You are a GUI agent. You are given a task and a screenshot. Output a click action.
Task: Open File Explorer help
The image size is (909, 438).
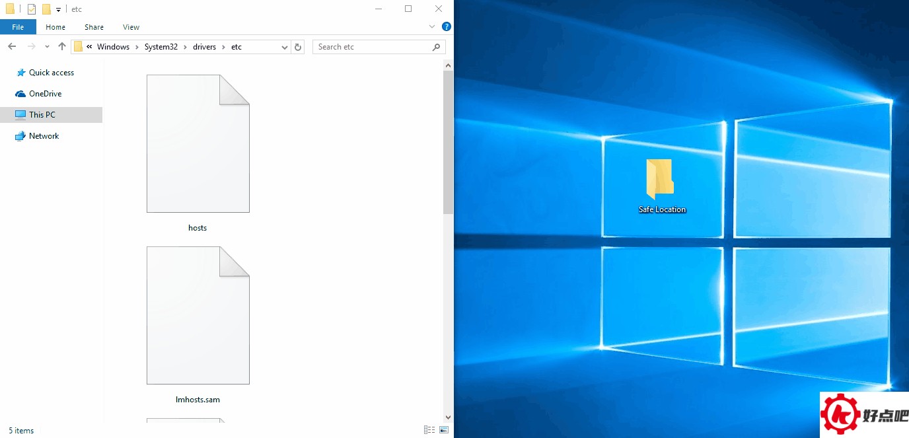446,27
